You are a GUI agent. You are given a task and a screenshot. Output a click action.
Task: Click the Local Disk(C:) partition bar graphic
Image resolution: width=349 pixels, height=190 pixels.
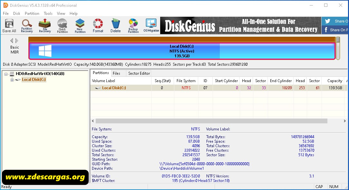[x=182, y=51]
